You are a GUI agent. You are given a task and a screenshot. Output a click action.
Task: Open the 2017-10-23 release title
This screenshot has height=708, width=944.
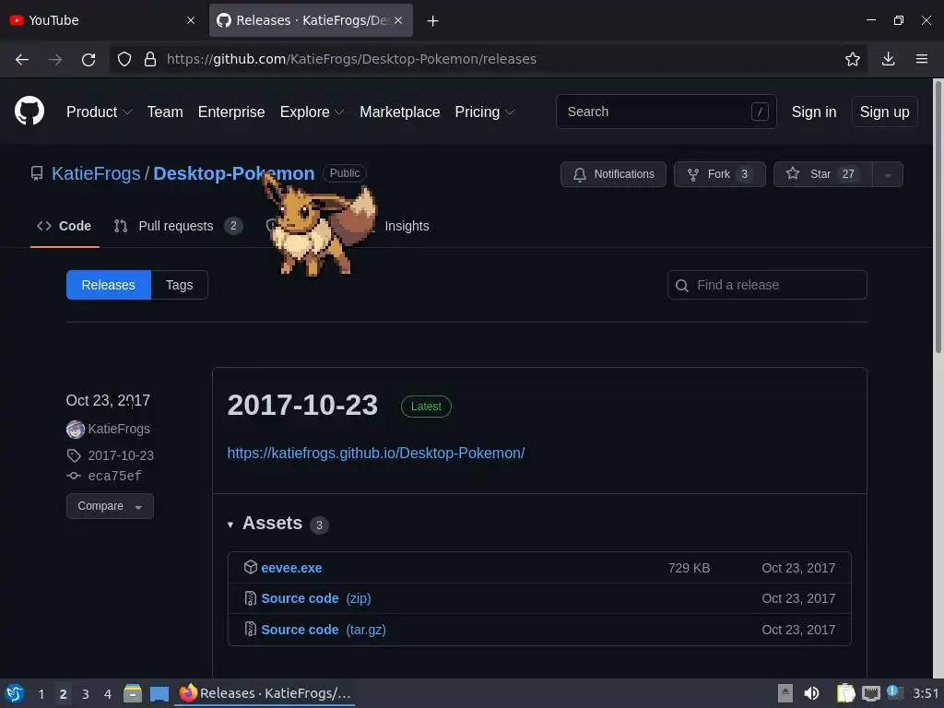[302, 405]
